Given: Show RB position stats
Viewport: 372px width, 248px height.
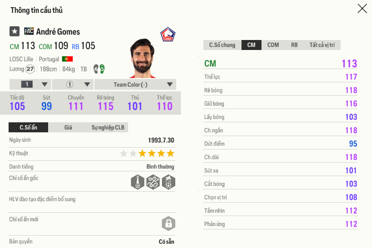Looking at the screenshot, I should (x=294, y=45).
